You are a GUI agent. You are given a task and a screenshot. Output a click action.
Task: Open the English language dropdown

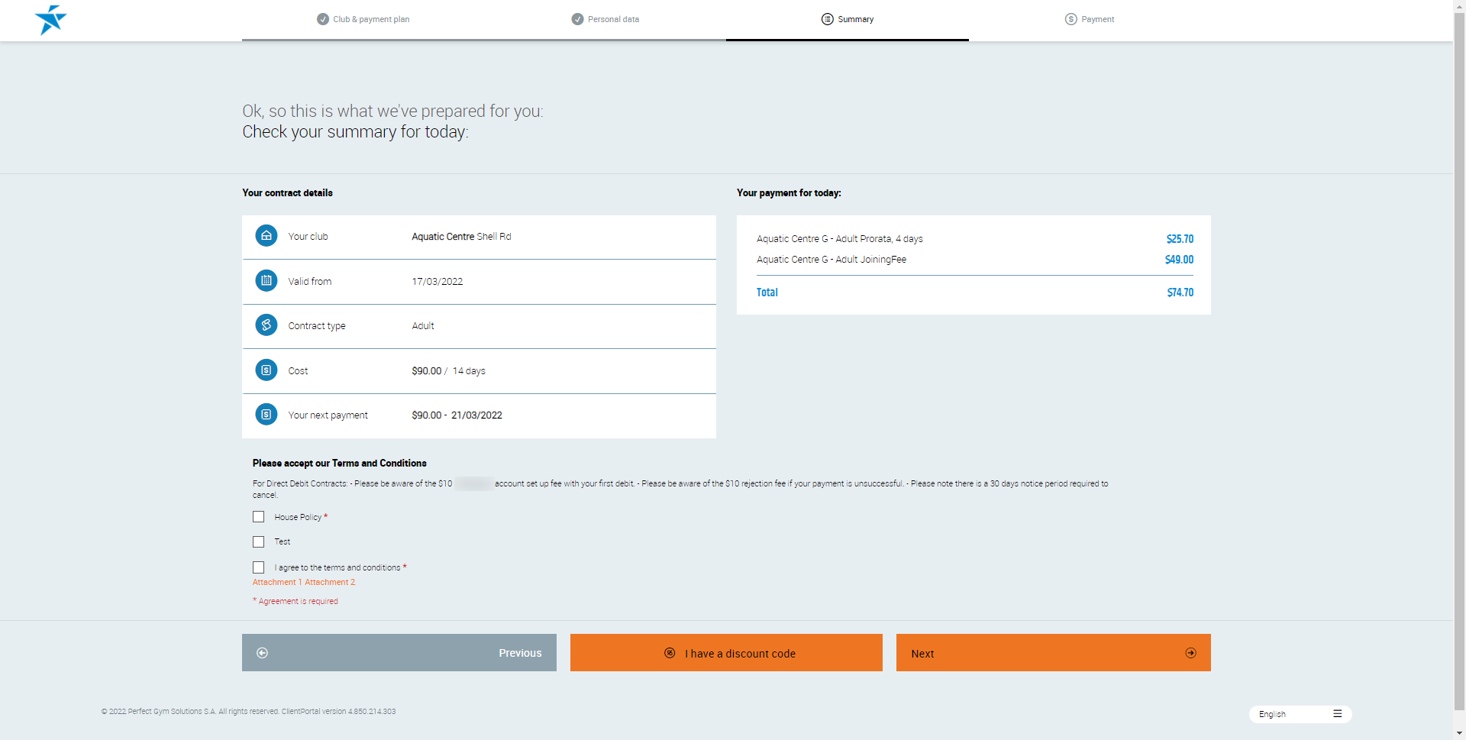tap(1290, 714)
